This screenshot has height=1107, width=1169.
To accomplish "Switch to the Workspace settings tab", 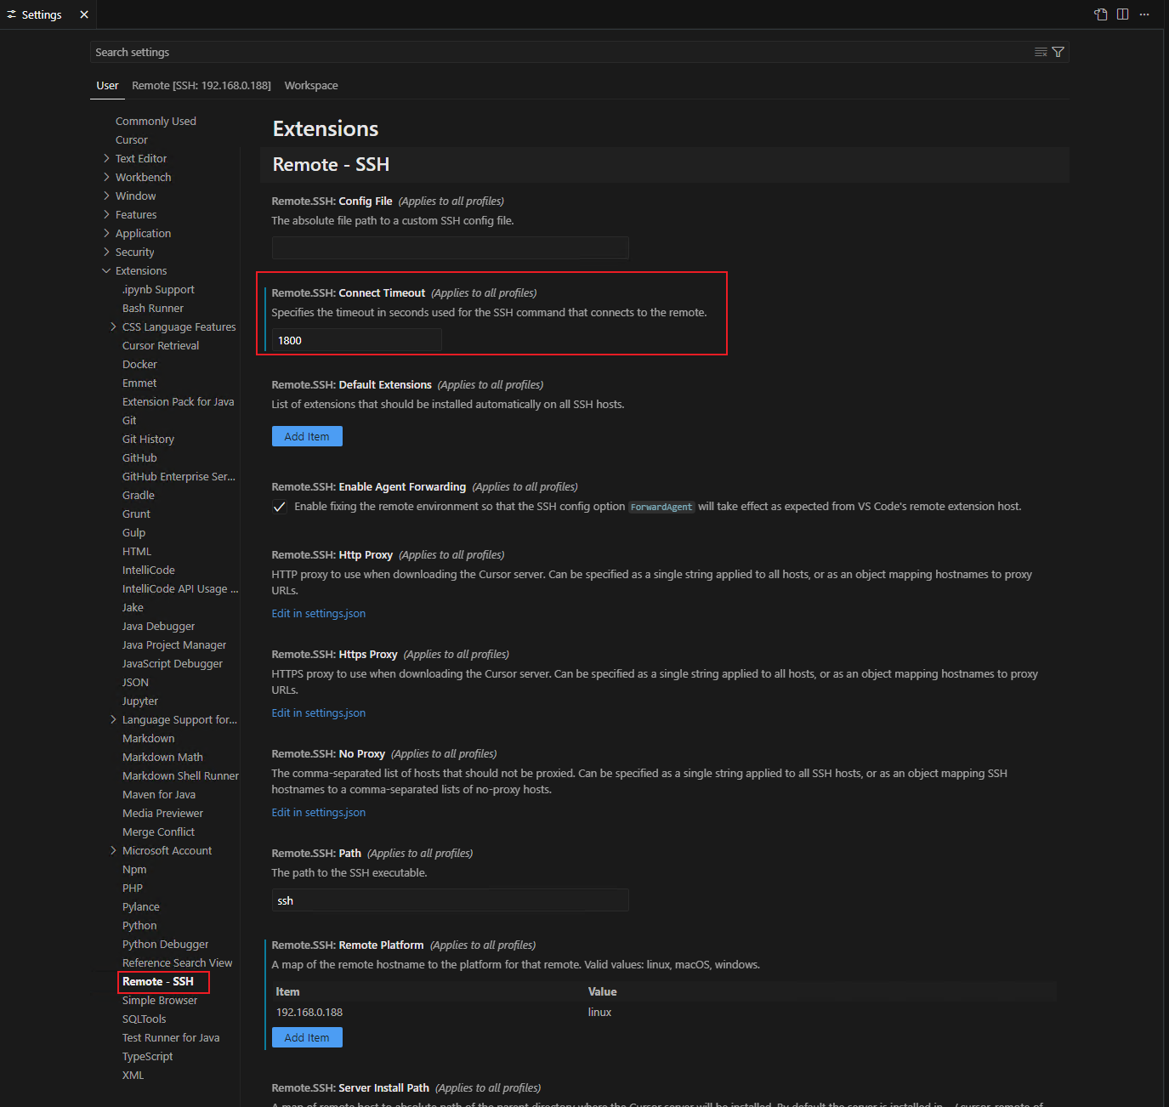I will [x=310, y=85].
